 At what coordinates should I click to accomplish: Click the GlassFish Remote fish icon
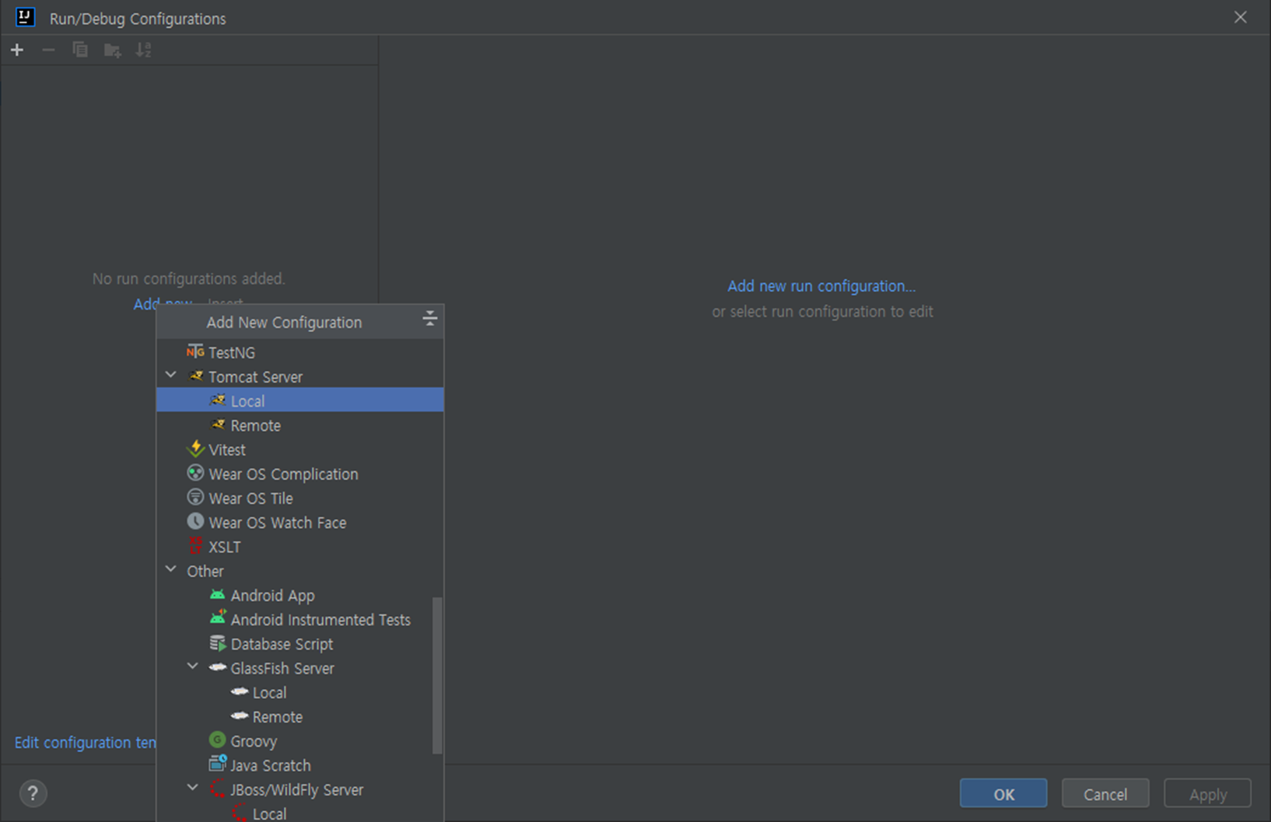coord(240,715)
